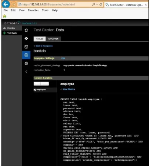Click the employee table heading
150x166 pixels.
click(x=67, y=84)
